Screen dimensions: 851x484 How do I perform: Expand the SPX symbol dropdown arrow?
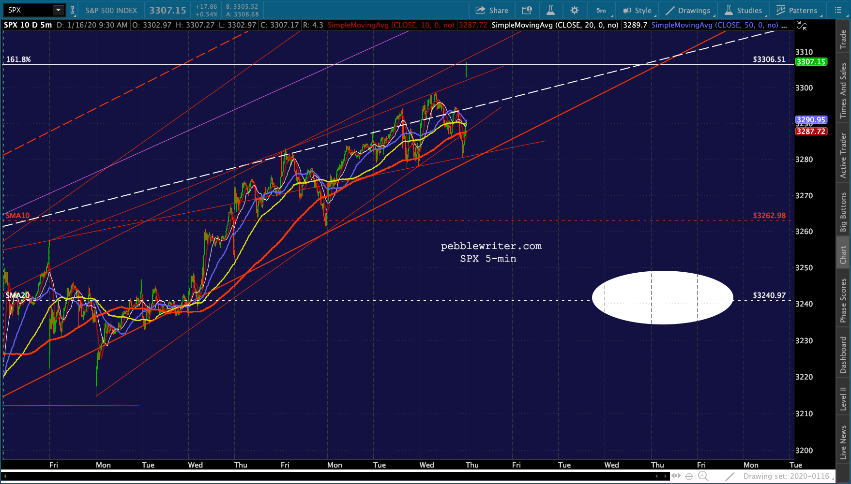(58, 10)
